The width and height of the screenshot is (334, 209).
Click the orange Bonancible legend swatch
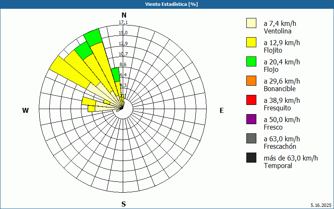(251, 81)
